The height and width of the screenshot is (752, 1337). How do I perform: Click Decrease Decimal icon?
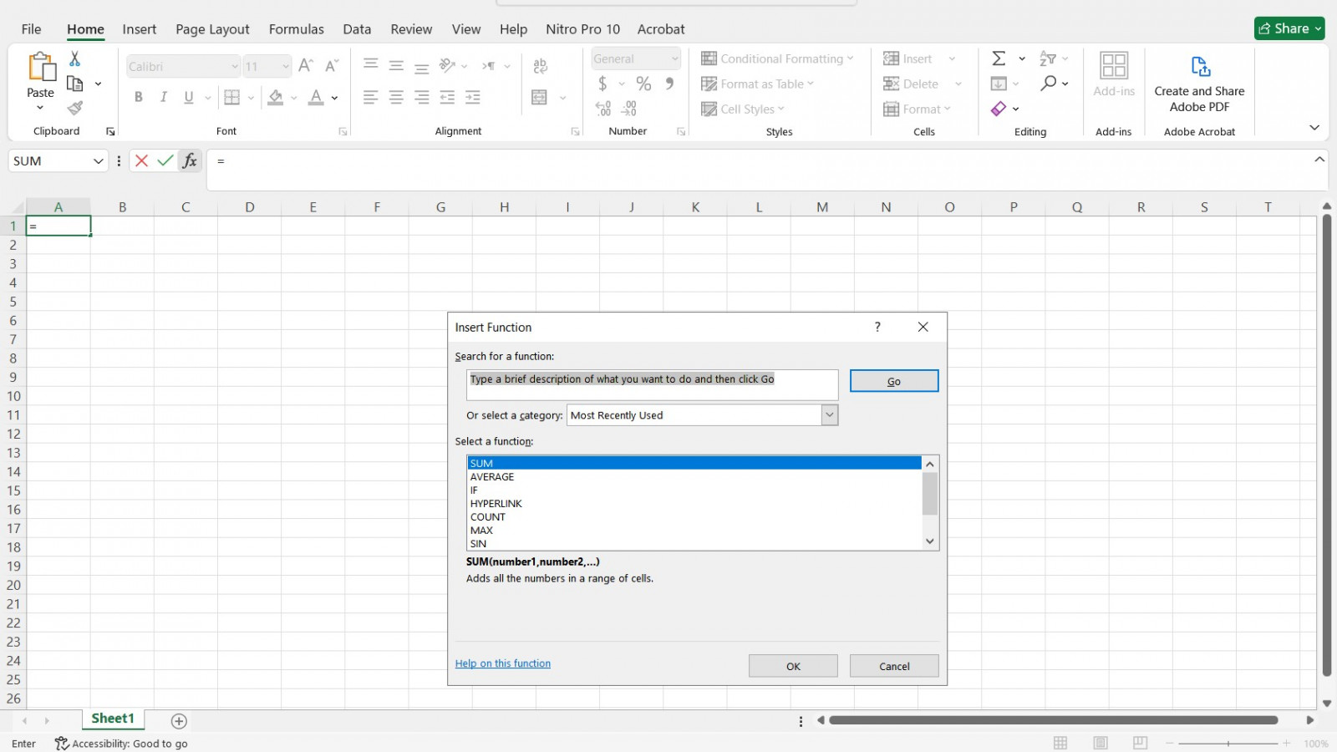pyautogui.click(x=629, y=109)
